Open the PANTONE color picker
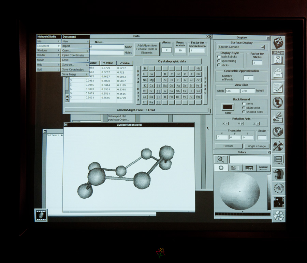307x263 pixels. tap(263, 168)
